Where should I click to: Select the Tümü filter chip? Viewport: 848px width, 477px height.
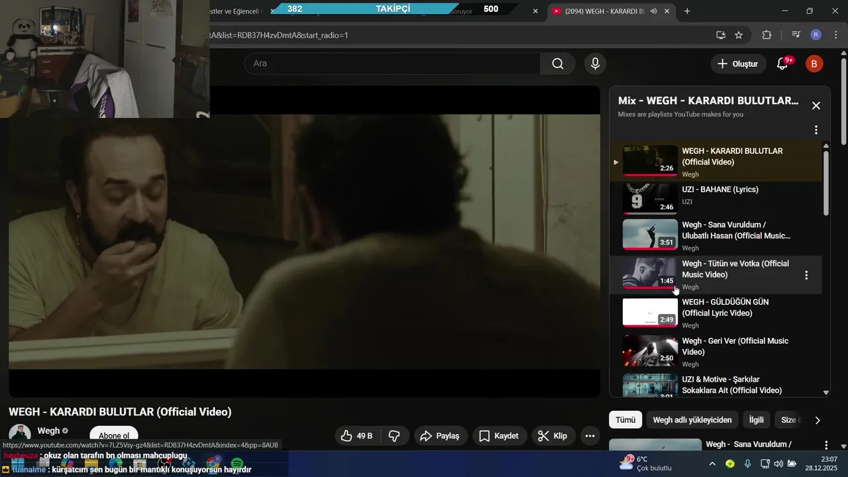tap(625, 420)
